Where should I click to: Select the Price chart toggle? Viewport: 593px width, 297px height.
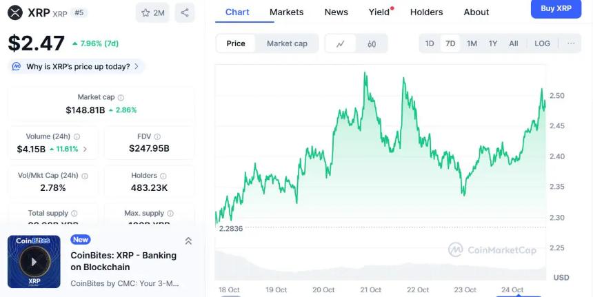point(236,43)
